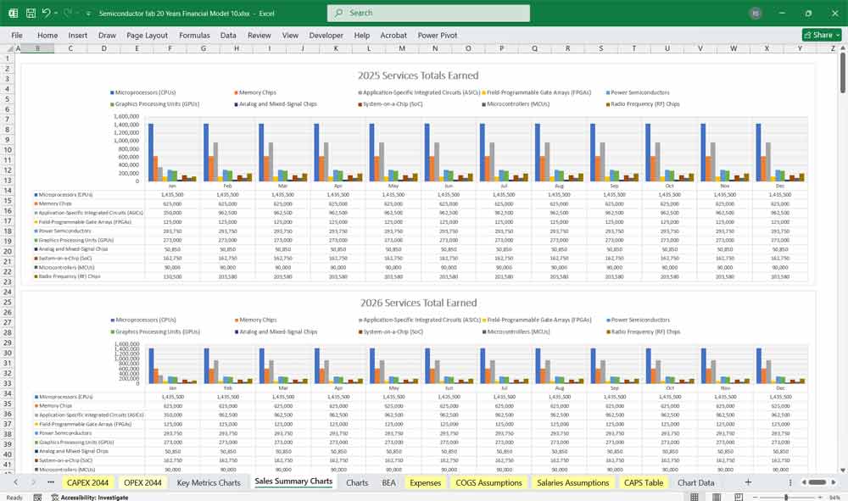Click the Redo arrow icon
Screen dimensions: 848x501
68,14
